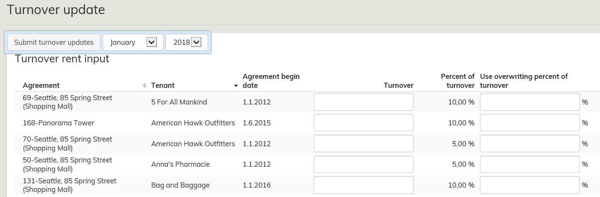Click overwriting percent field for Anna's Pharmacie
The height and width of the screenshot is (197, 600).
click(529, 164)
